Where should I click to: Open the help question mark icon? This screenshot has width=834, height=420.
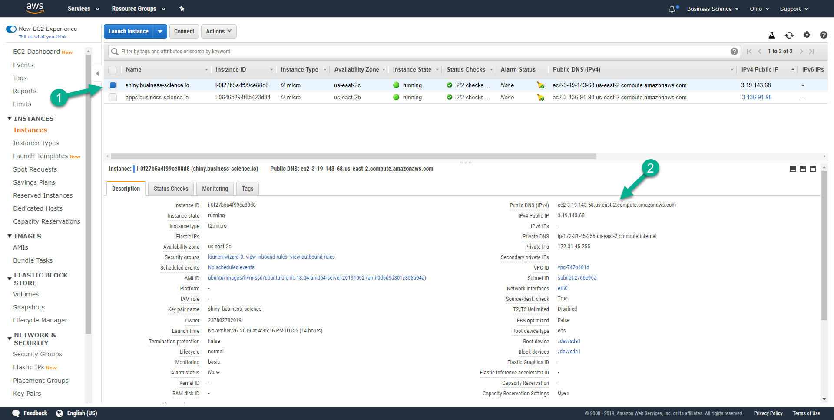click(x=824, y=35)
